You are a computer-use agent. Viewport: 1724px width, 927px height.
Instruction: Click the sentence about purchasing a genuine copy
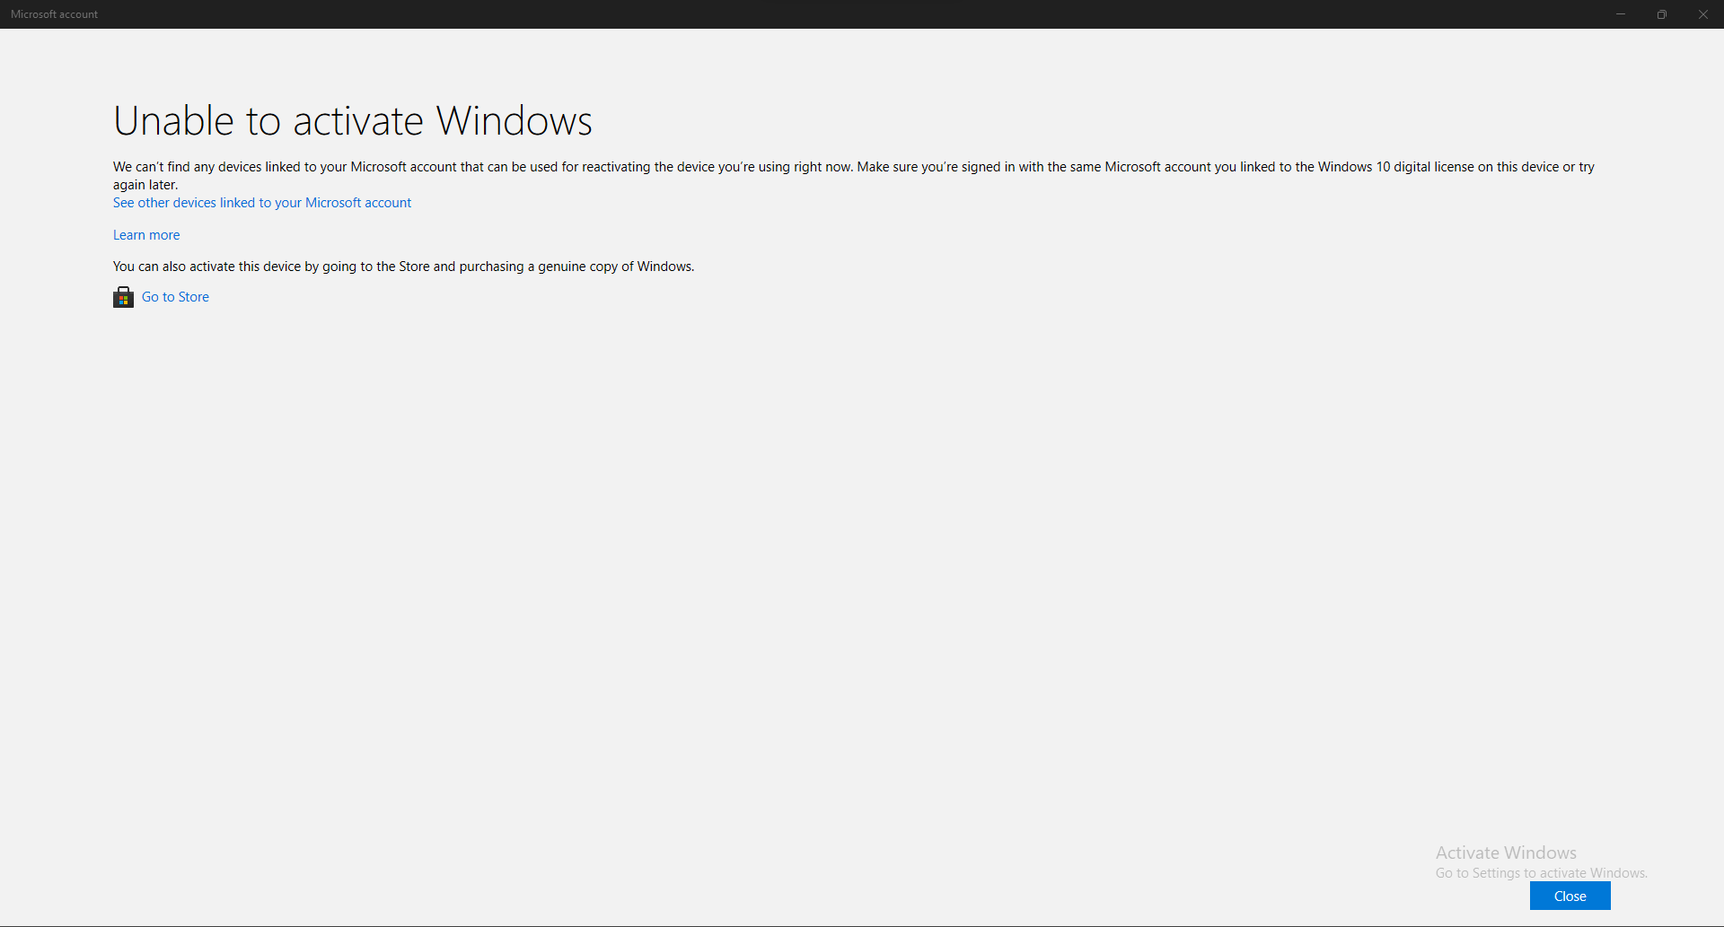pos(403,267)
